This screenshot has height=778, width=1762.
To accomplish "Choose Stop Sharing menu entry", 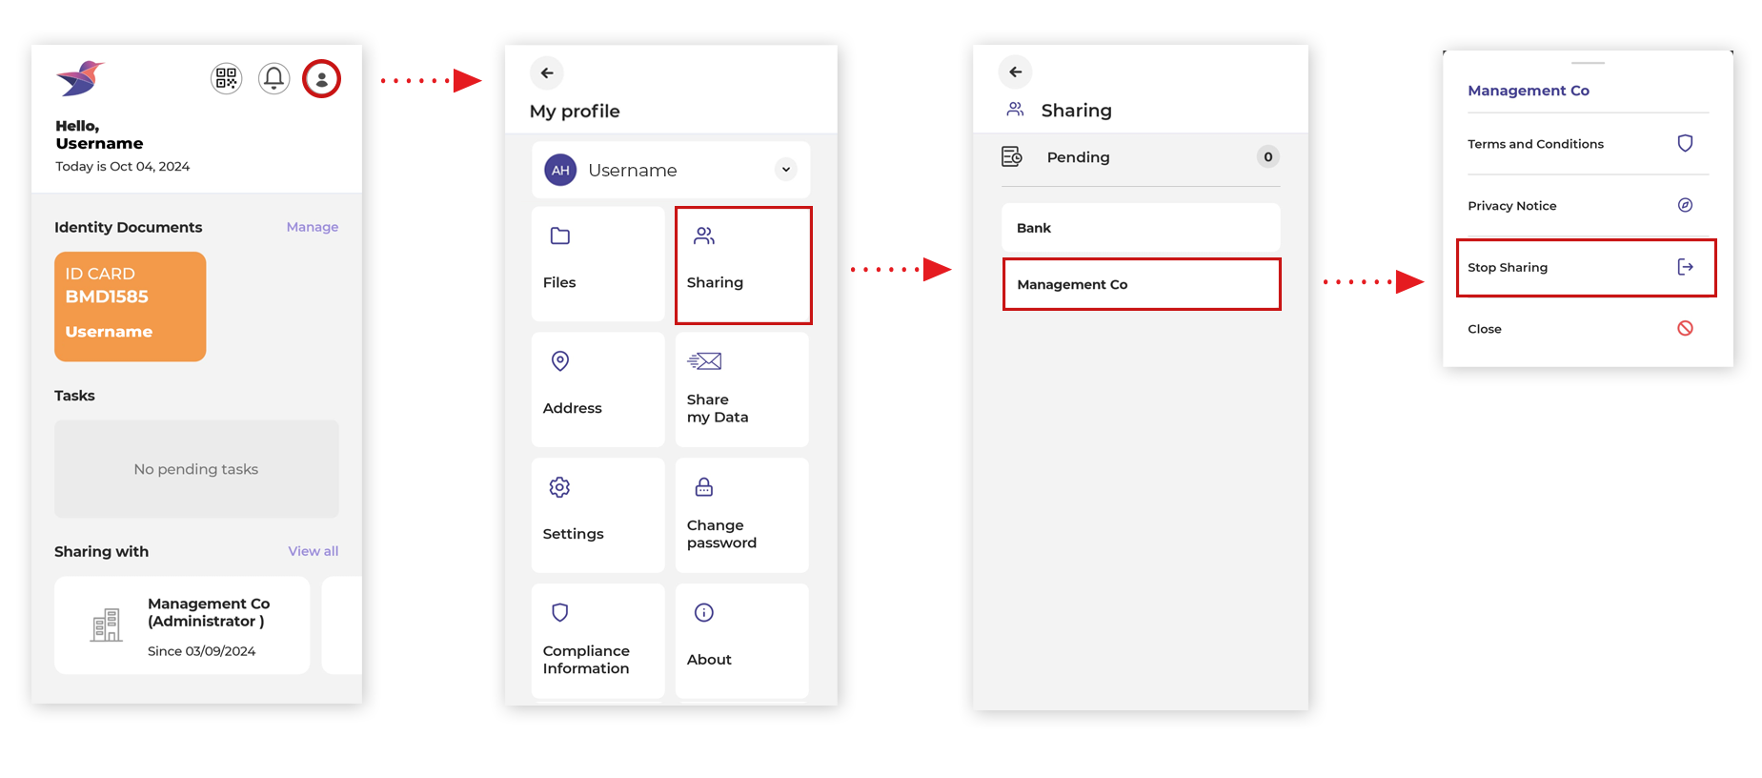I will click(1587, 268).
